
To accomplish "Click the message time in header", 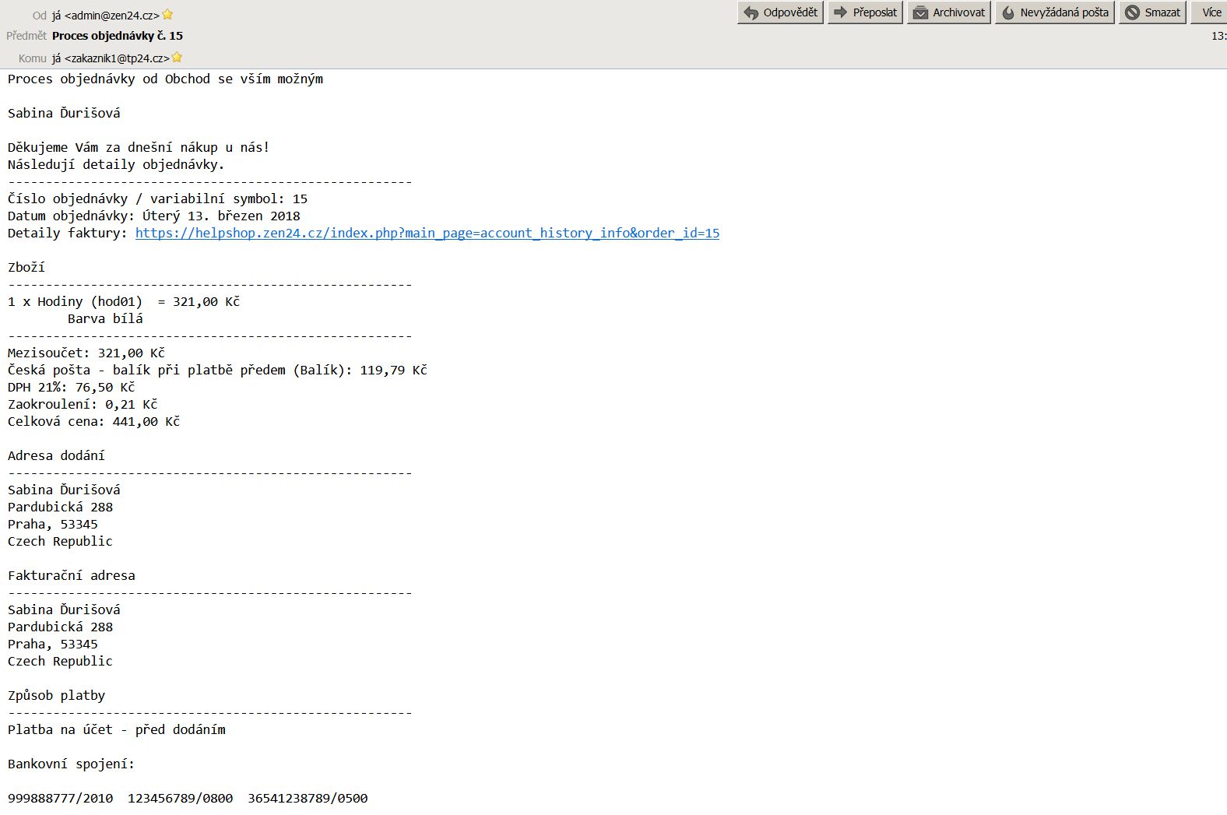I will (x=1218, y=36).
